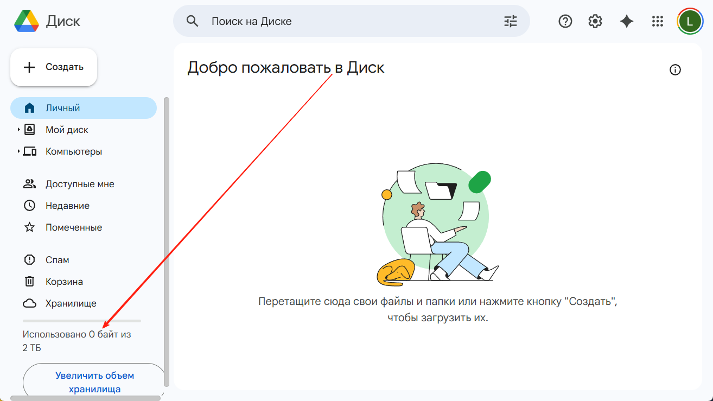Click the sidebar vertical scrollbar
713x401 pixels.
click(x=167, y=241)
